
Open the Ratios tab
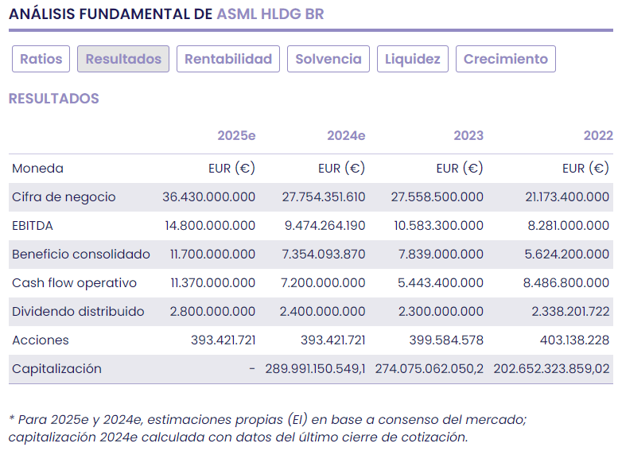pyautogui.click(x=41, y=59)
